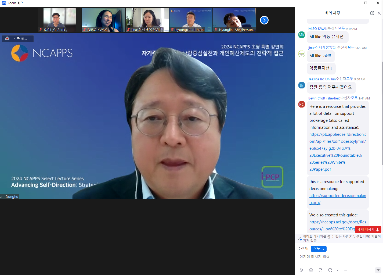Open the emoji picker in chat
This screenshot has height=275, width=383.
pyautogui.click(x=311, y=270)
